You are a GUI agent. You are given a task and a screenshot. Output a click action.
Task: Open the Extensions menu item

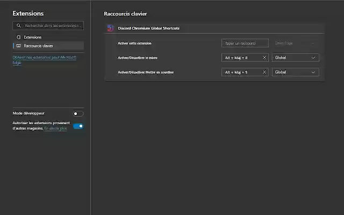(48, 37)
